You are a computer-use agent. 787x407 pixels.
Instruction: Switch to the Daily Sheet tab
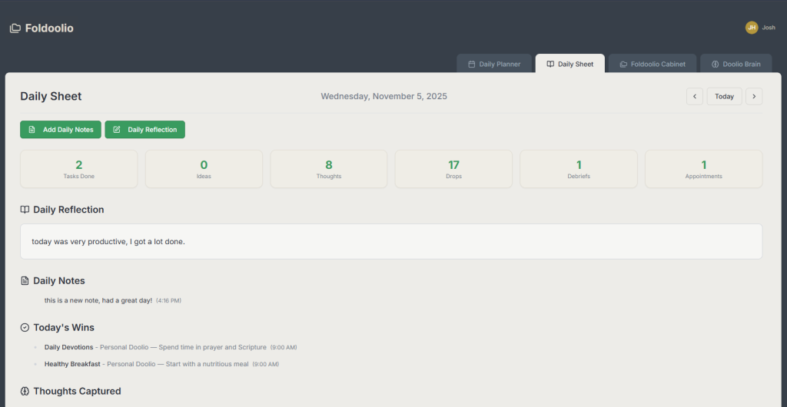[x=569, y=65]
